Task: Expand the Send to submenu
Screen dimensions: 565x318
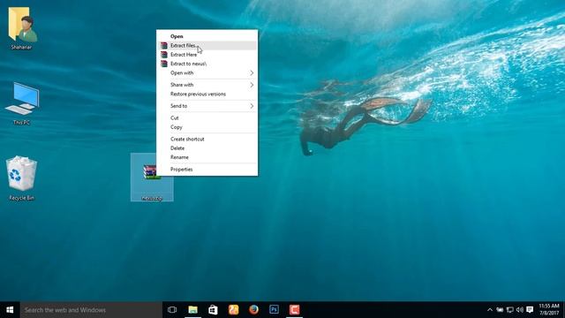Action: [x=207, y=106]
